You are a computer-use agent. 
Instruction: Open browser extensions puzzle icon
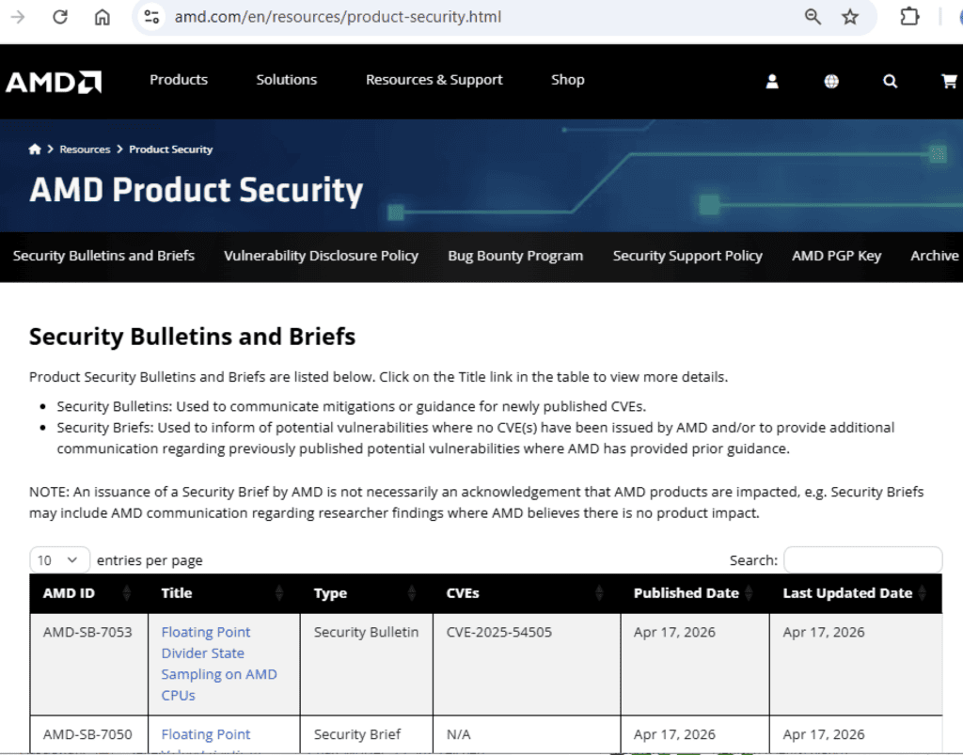[x=909, y=17]
